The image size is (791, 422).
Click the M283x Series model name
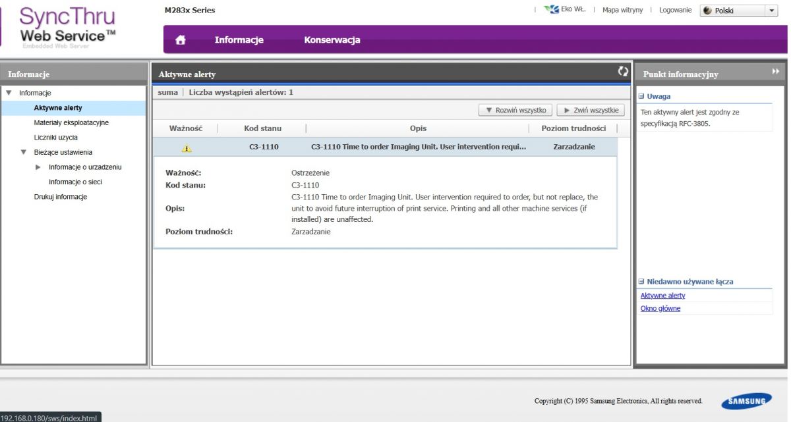pyautogui.click(x=190, y=10)
